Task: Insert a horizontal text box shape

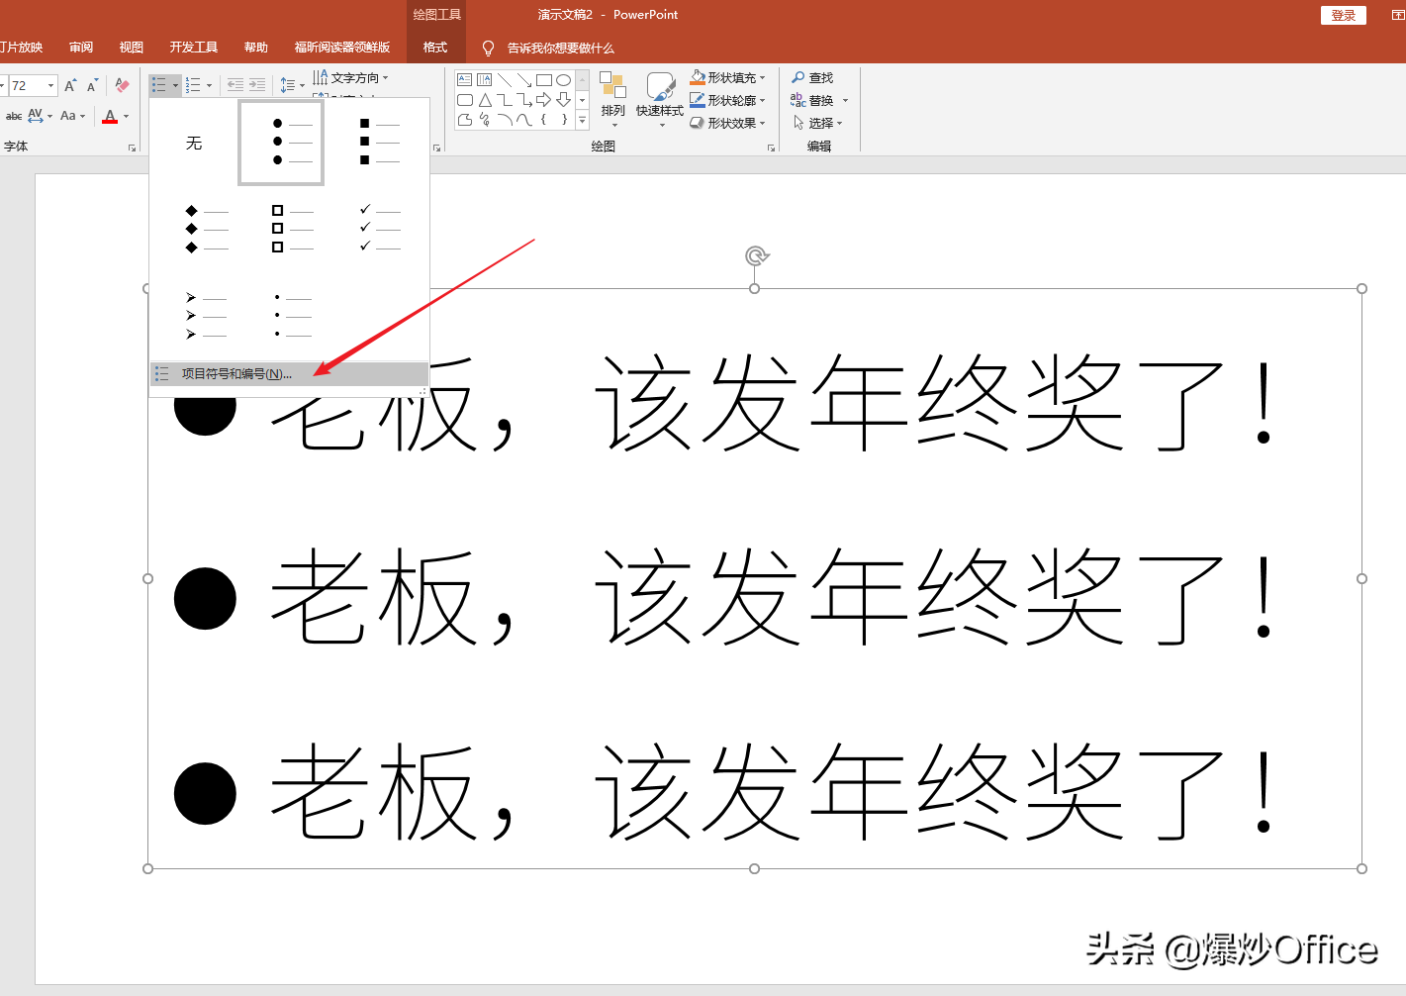Action: point(464,80)
